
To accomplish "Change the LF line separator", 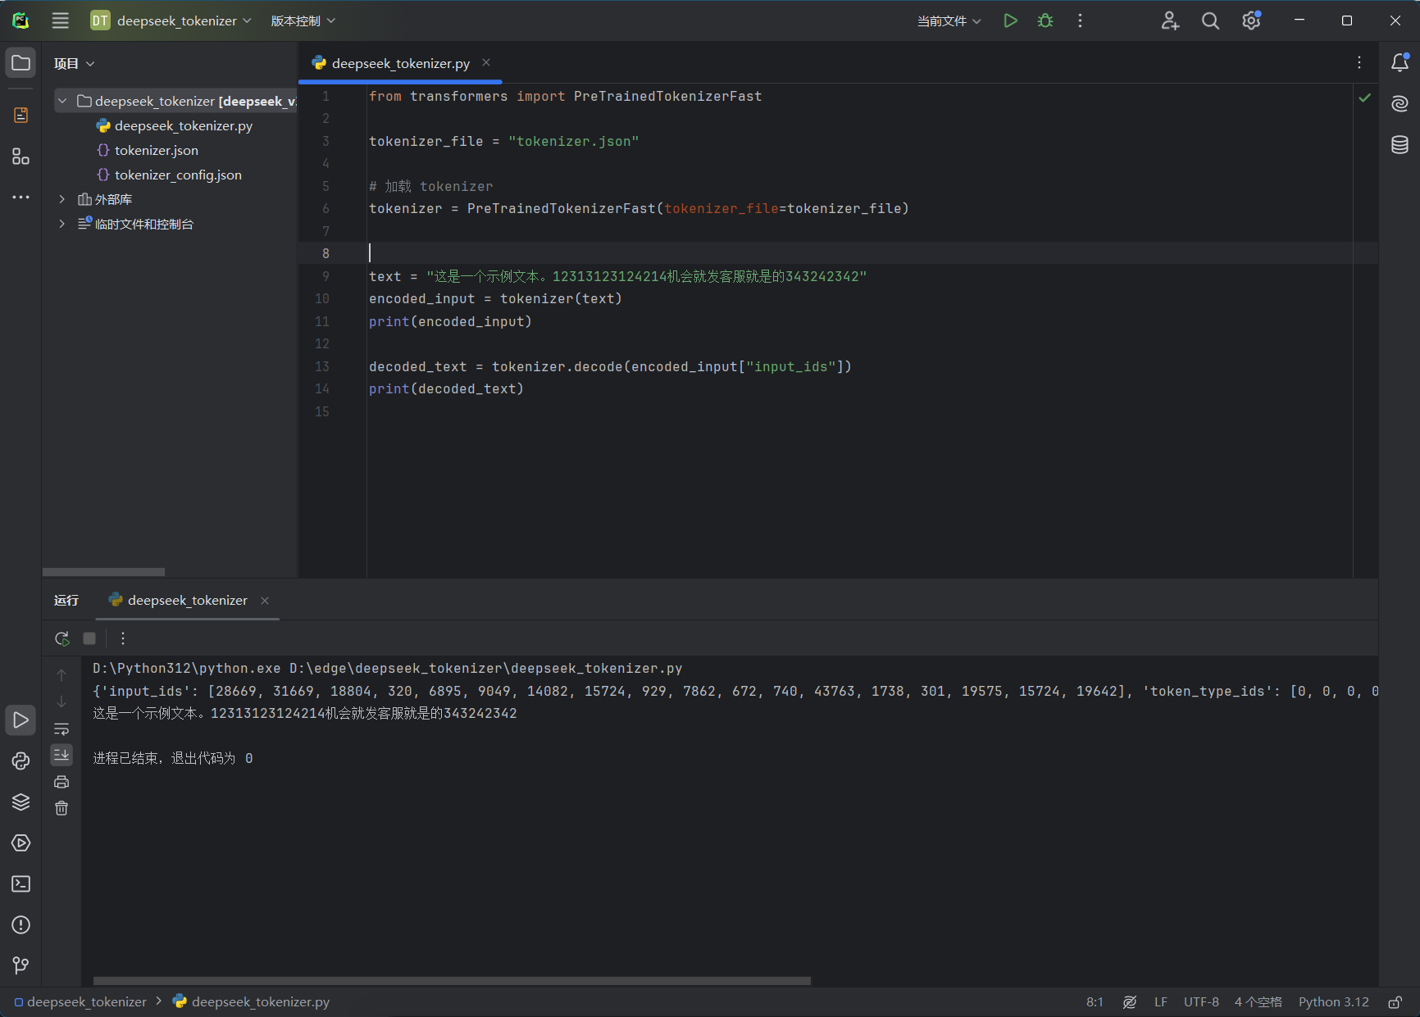I will pyautogui.click(x=1160, y=1001).
